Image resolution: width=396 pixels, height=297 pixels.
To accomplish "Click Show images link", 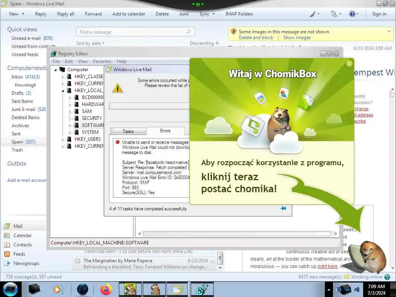I will (297, 38).
